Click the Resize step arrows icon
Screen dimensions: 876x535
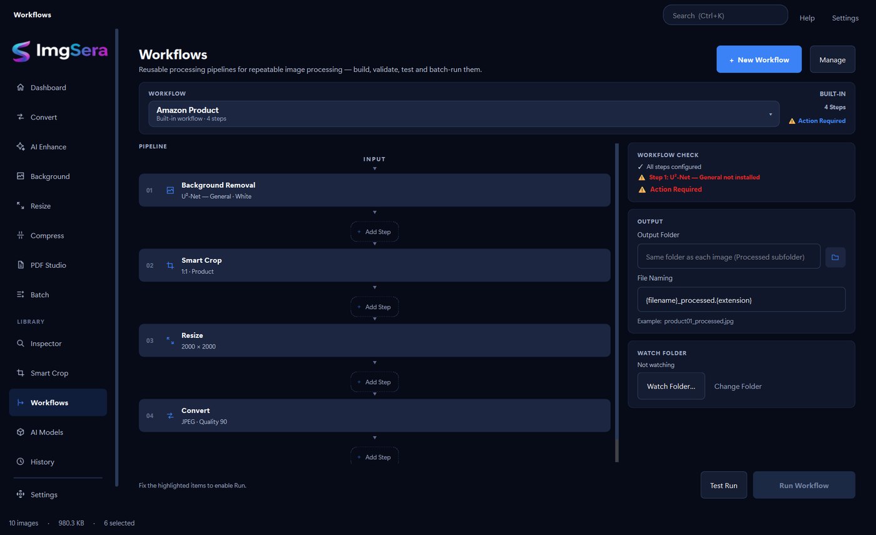click(x=170, y=340)
